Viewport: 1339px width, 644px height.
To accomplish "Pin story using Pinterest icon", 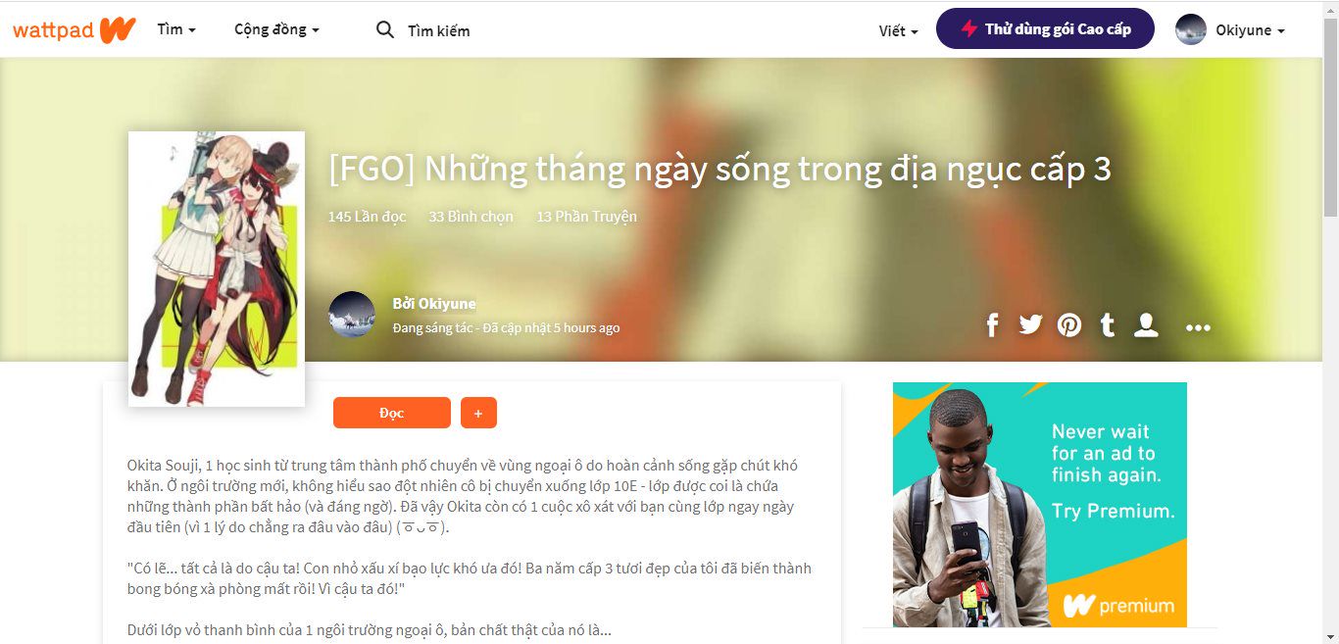I will coord(1069,325).
